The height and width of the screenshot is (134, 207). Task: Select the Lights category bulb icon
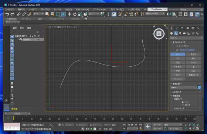pos(180,33)
